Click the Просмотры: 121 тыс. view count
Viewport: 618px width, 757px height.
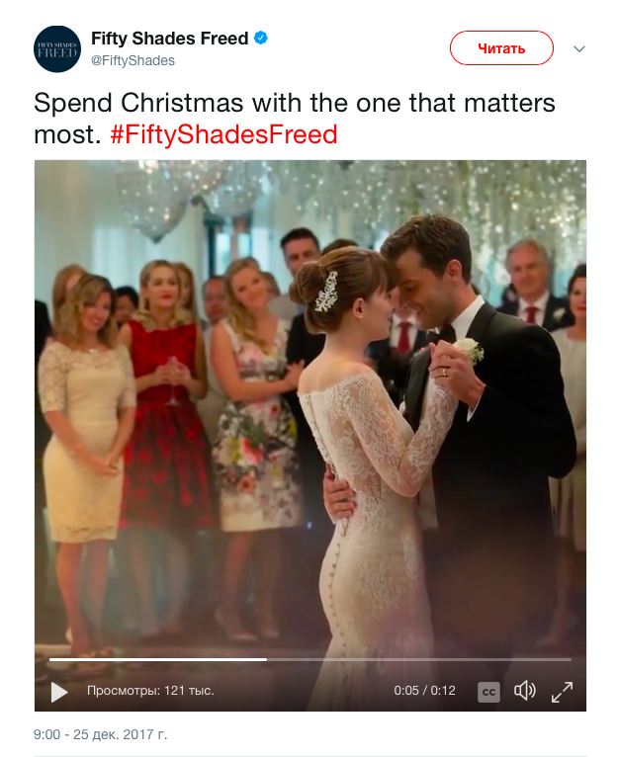150,691
